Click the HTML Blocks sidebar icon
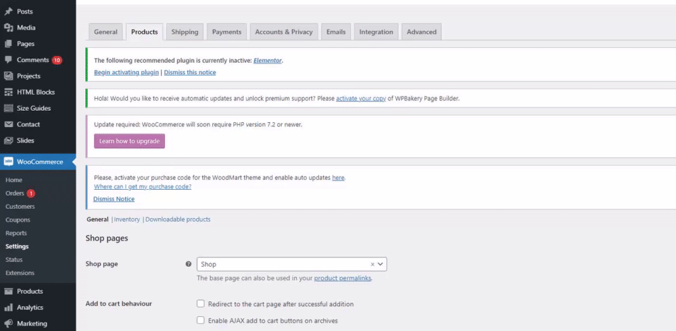The width and height of the screenshot is (676, 331). 8,92
